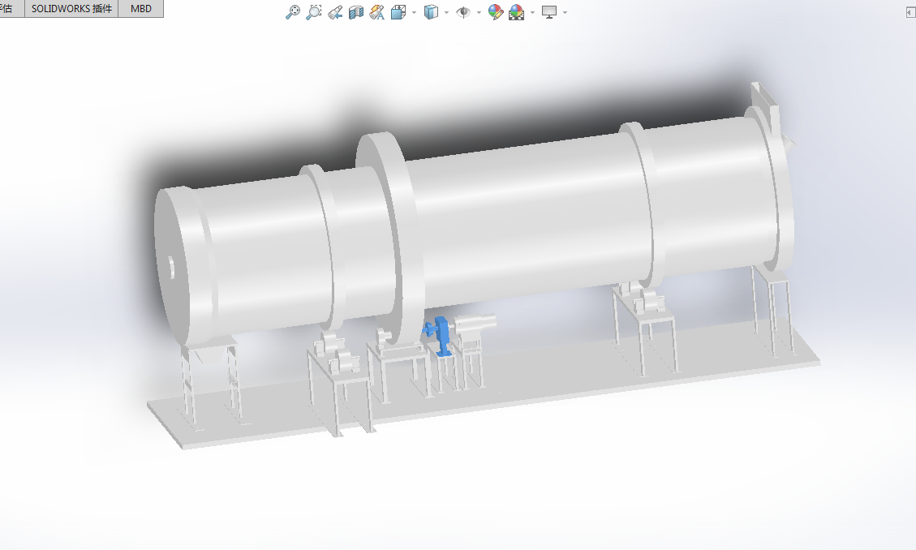Screen dimensions: 916x550
Task: Click the Edit Appearance icon
Action: tap(496, 11)
